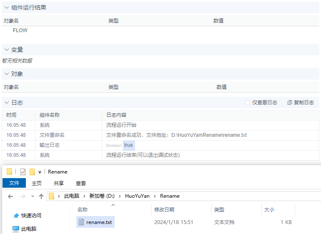This screenshot has height=234, width=321.
Task: Collapse the 日志 section
Action: (x=7, y=103)
